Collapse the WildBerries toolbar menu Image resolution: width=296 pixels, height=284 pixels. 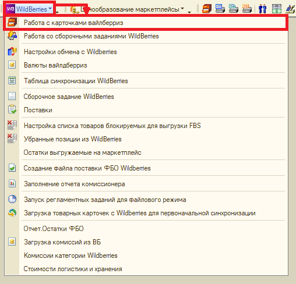pyautogui.click(x=29, y=9)
